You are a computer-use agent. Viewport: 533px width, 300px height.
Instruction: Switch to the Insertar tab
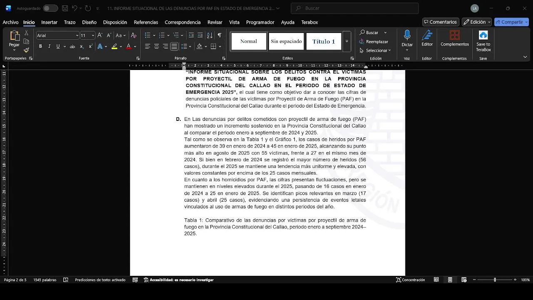tap(49, 22)
